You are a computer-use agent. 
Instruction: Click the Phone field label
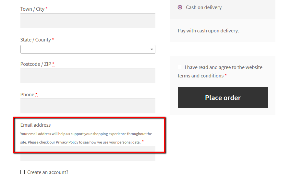point(27,95)
